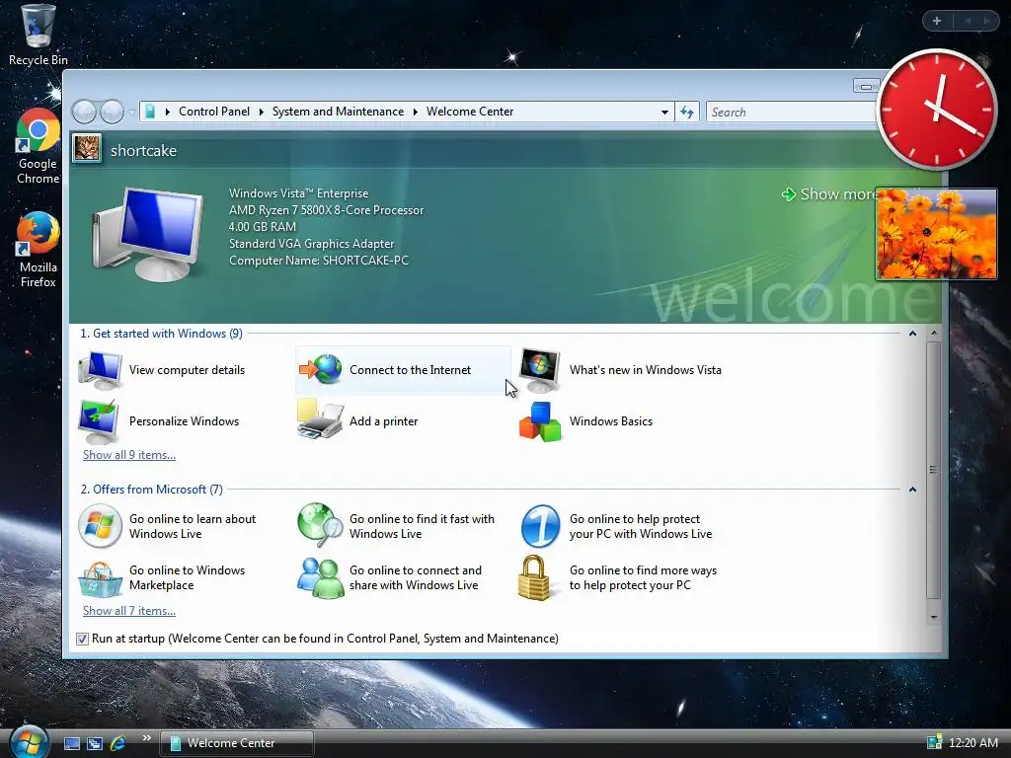The width and height of the screenshot is (1011, 758).
Task: Collapse the Offers from Microsoft section
Action: click(x=912, y=490)
